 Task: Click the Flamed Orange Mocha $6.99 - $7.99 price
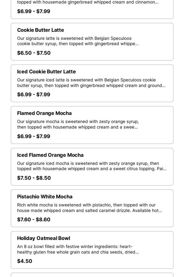(34, 136)
